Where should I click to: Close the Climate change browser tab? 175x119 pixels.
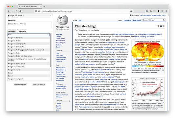(x=40, y=7)
